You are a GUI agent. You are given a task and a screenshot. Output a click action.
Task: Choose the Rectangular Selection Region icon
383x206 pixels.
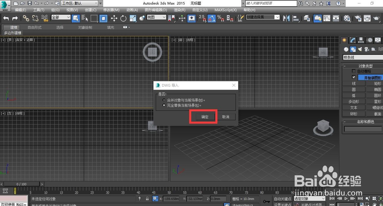pos(94,18)
